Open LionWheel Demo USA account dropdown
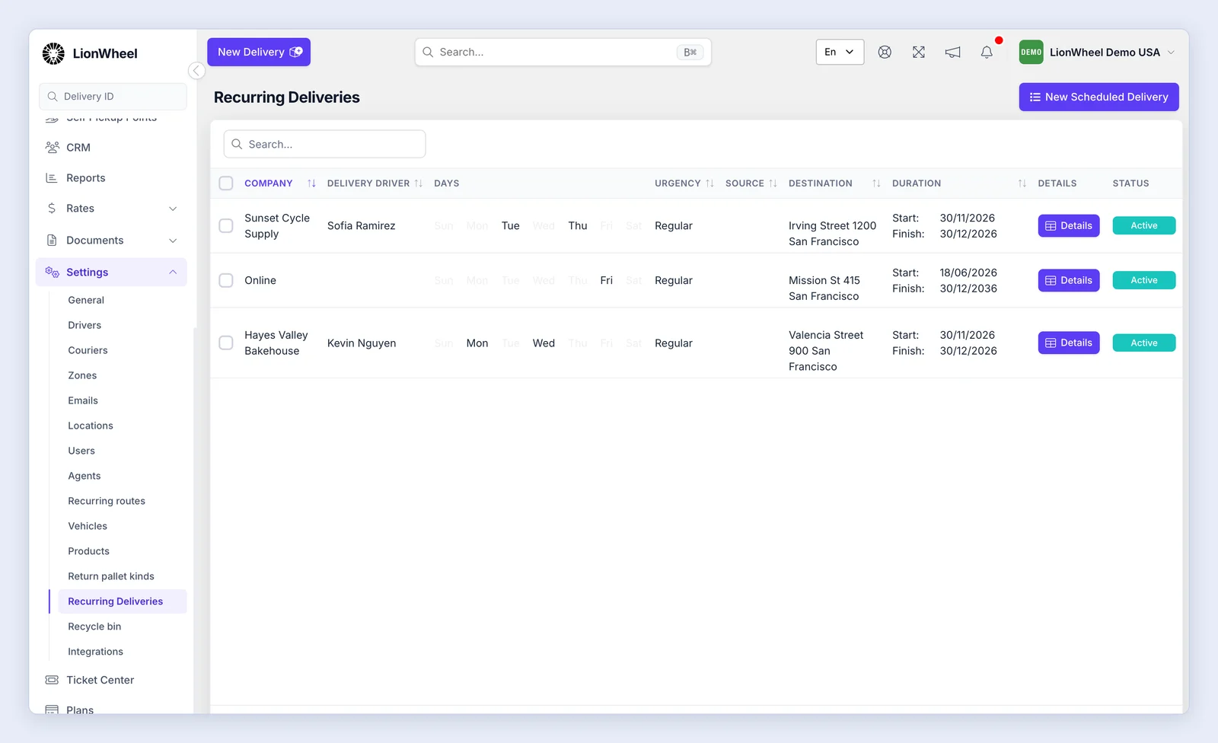The width and height of the screenshot is (1218, 743). click(1098, 53)
